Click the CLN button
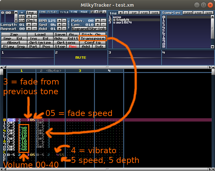This screenshot has height=171, width=215. (22, 21)
